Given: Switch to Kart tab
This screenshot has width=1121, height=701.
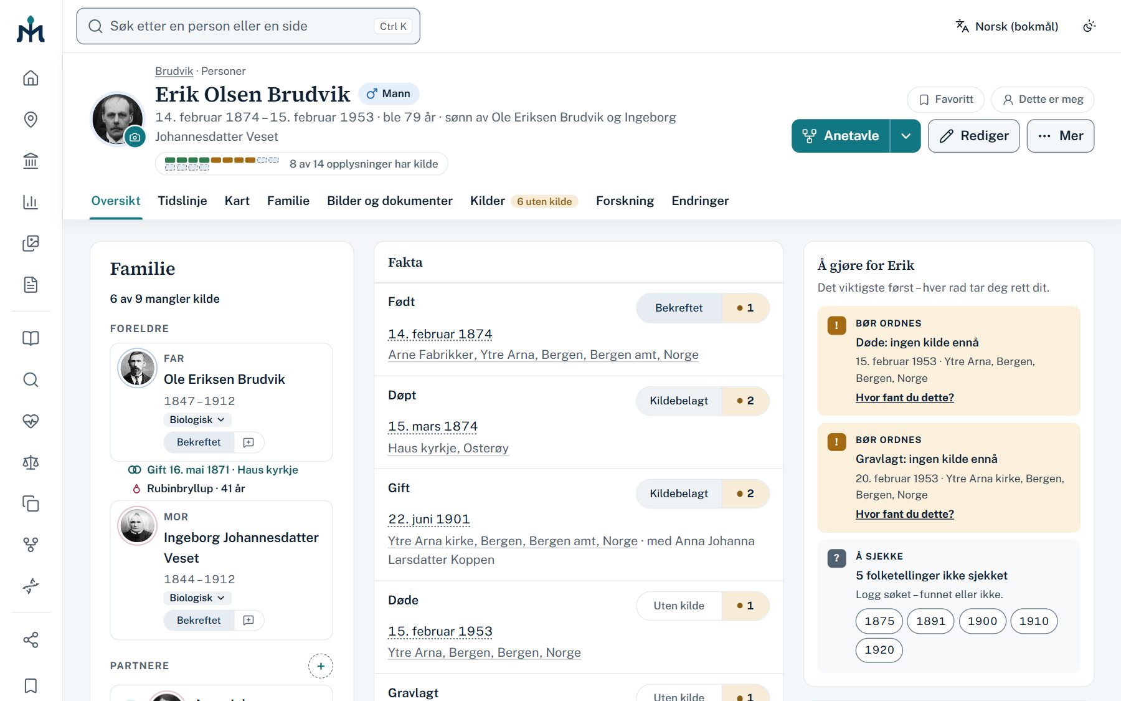Looking at the screenshot, I should [x=237, y=201].
